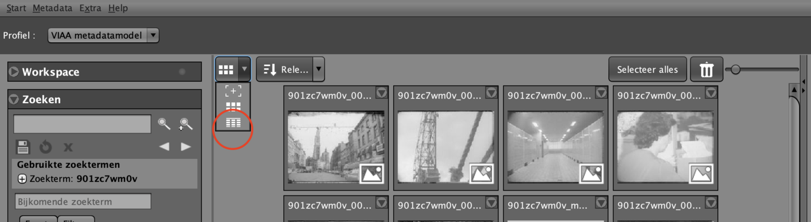
Task: Choose the grid view option in dropdown
Action: click(x=233, y=106)
